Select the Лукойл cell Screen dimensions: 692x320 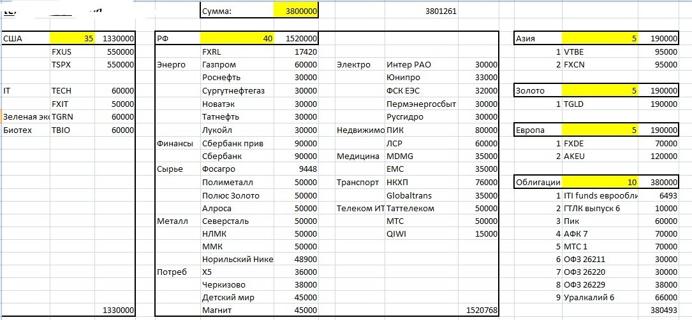pos(237,130)
